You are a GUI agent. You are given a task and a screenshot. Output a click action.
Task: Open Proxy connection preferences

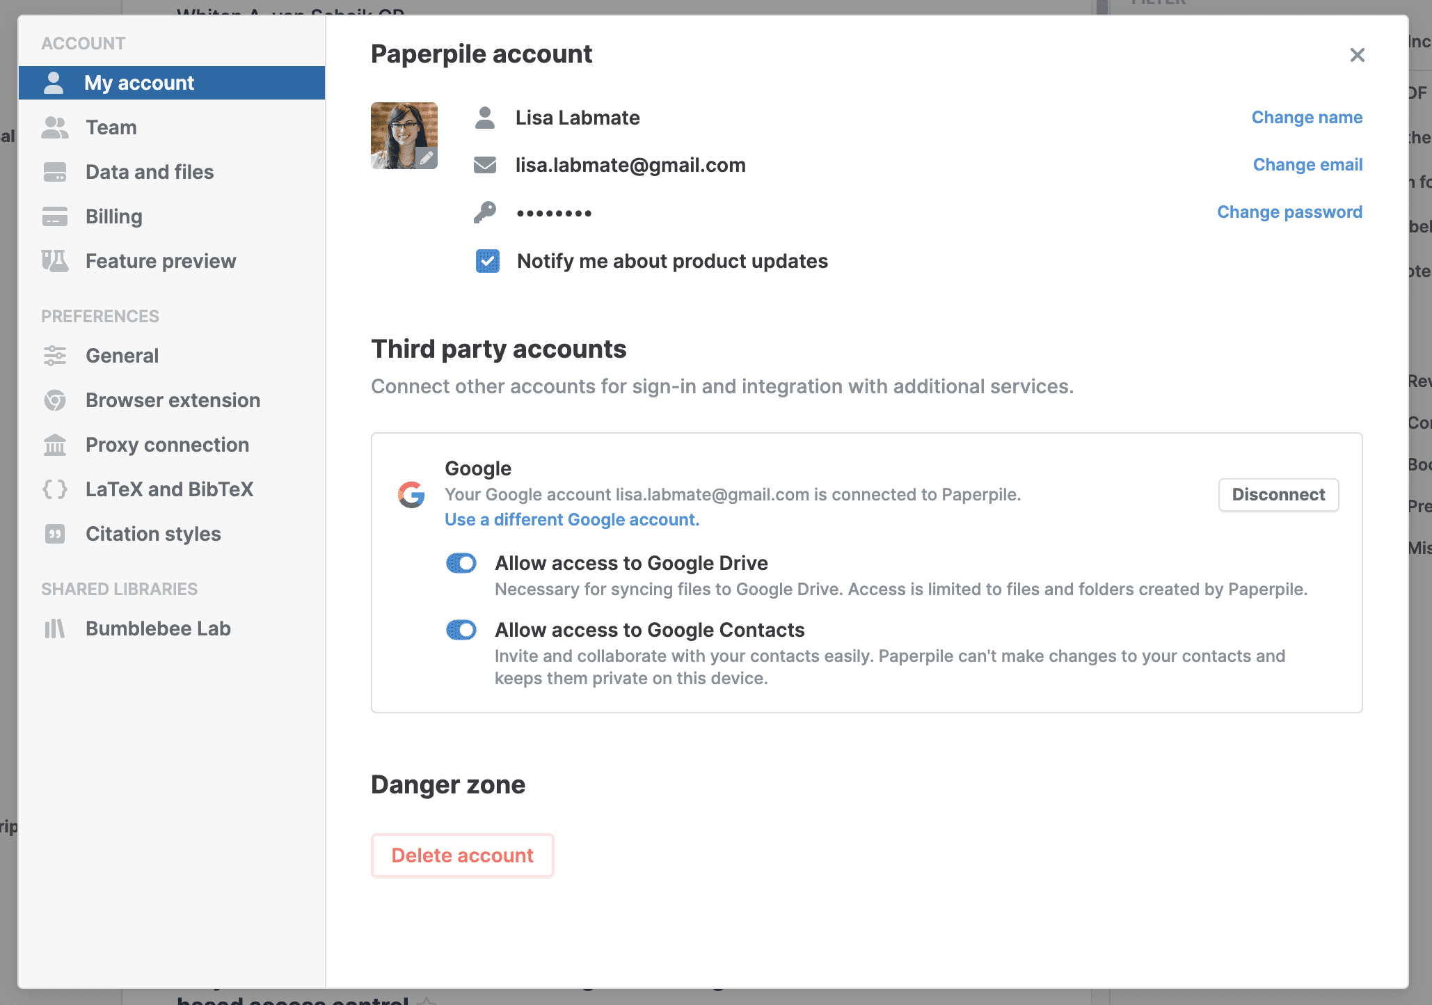click(x=172, y=445)
